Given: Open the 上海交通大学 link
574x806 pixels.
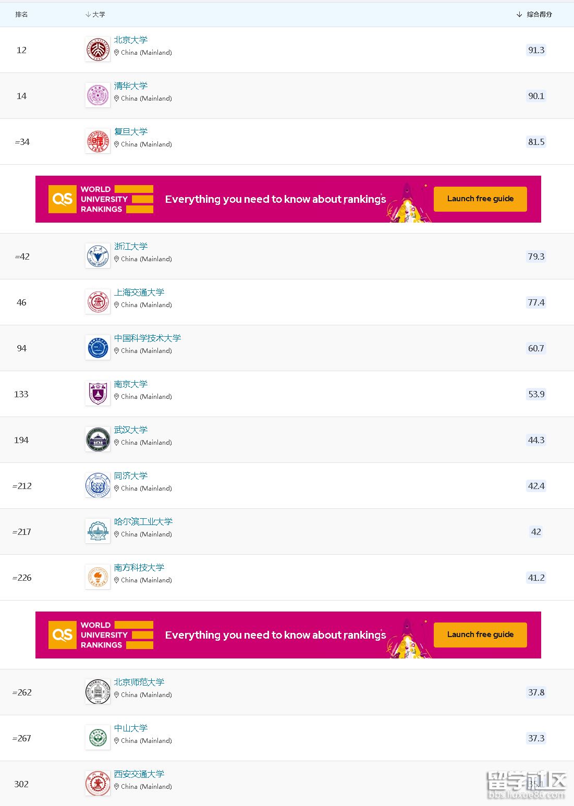Looking at the screenshot, I should 139,292.
